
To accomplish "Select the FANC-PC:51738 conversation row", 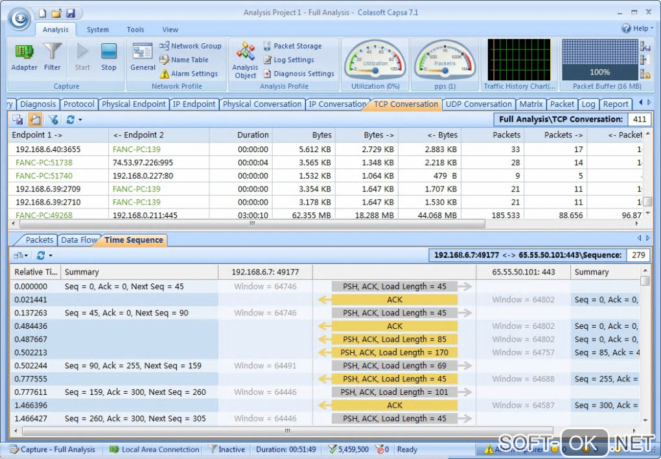I will (x=44, y=162).
